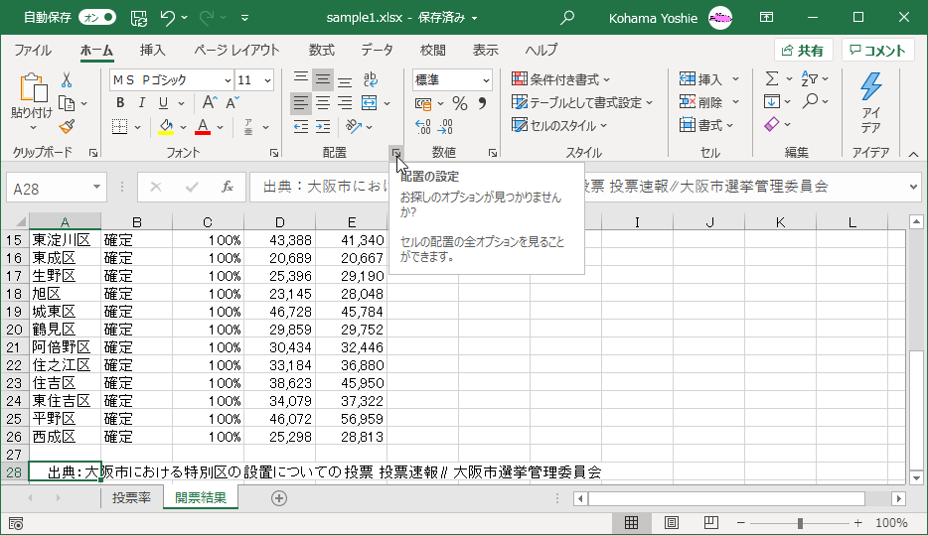Image resolution: width=928 pixels, height=535 pixels.
Task: Expand format as table menu
Action: point(582,103)
